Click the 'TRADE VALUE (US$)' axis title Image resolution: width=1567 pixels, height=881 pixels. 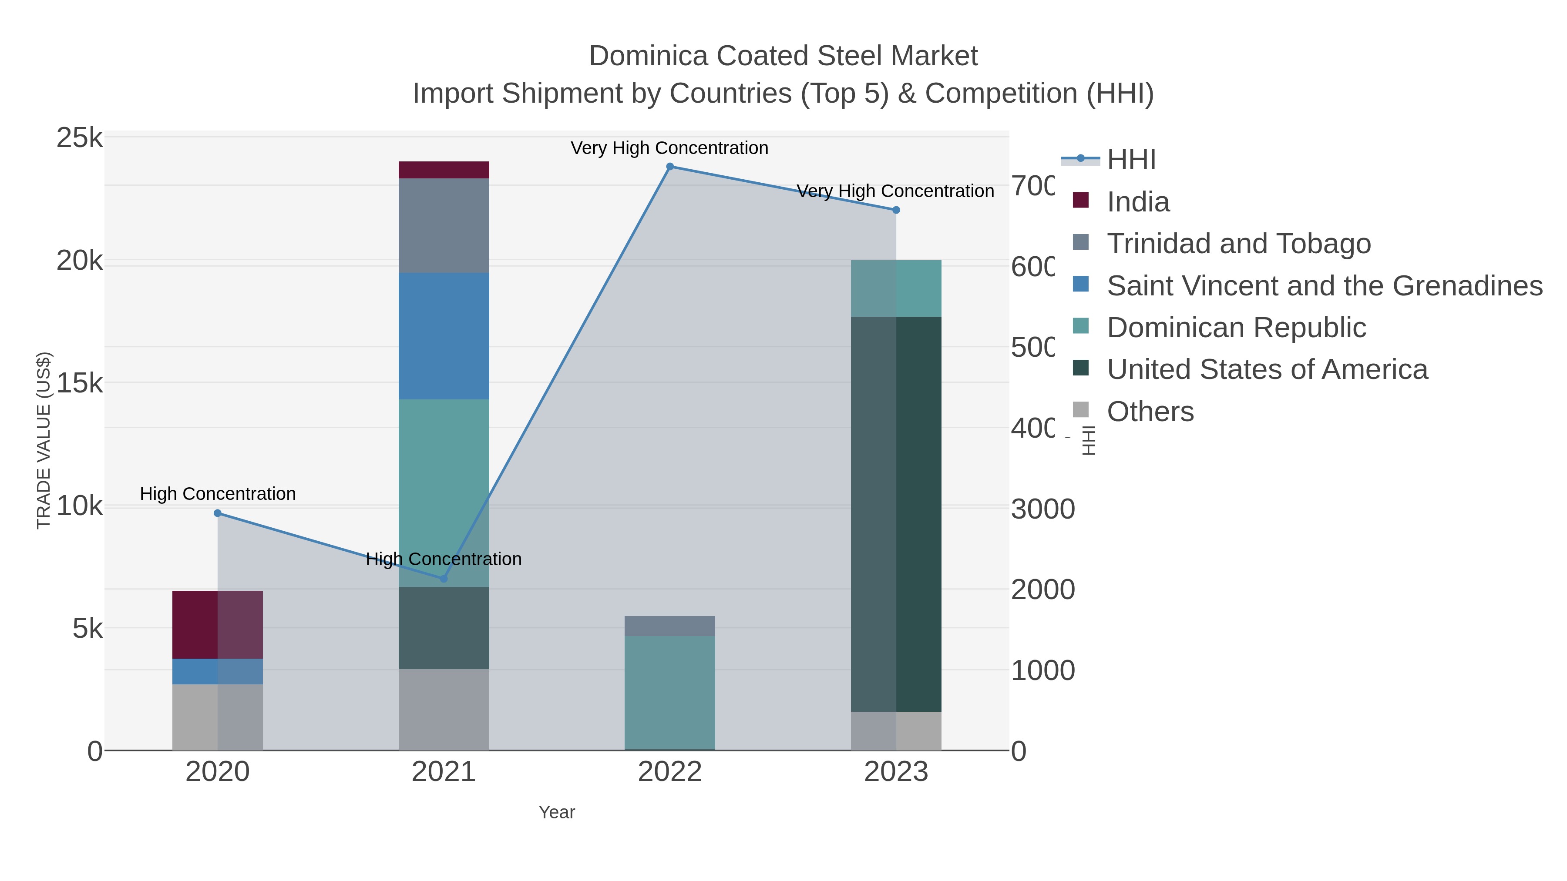pyautogui.click(x=44, y=440)
